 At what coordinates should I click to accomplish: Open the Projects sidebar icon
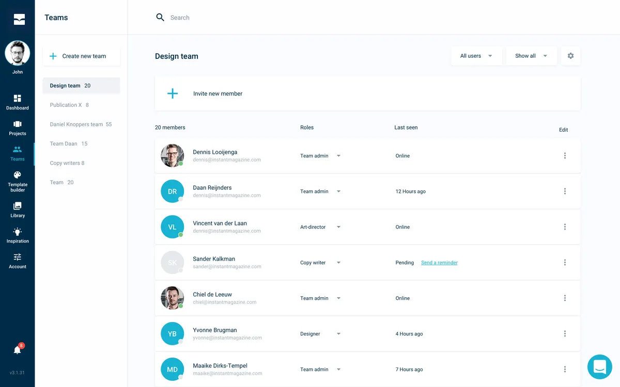pyautogui.click(x=18, y=124)
